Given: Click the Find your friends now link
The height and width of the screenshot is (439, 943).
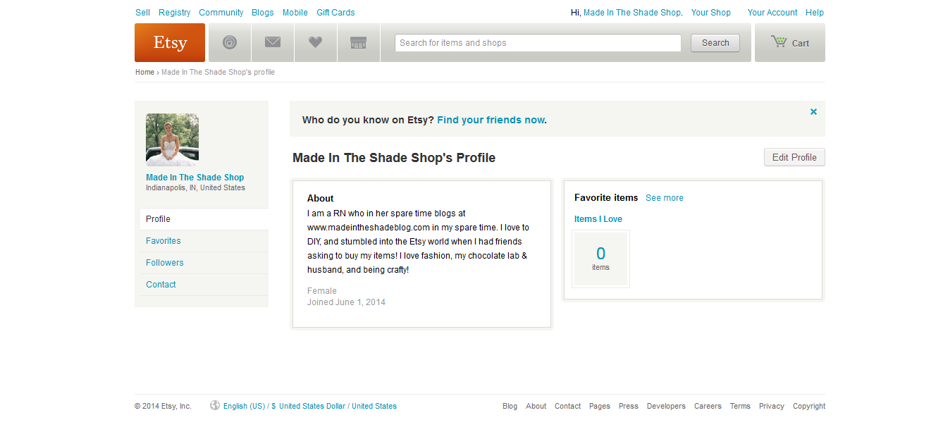Looking at the screenshot, I should pos(491,120).
